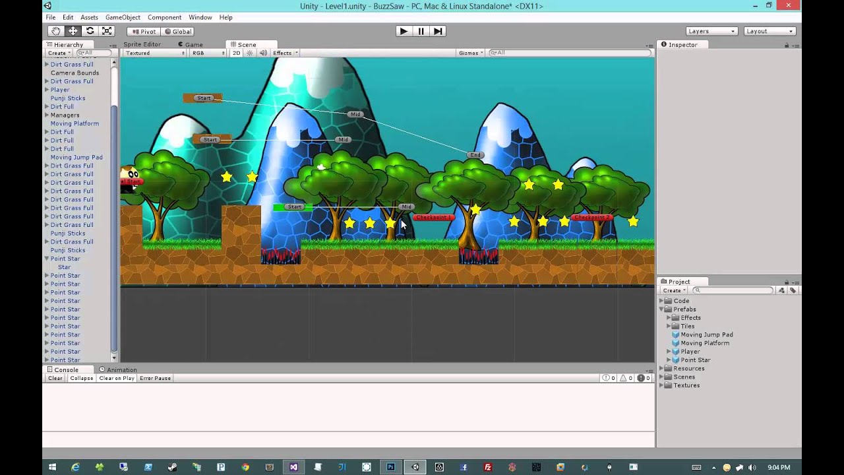
Task: Click the Step Frame button
Action: [x=437, y=31]
